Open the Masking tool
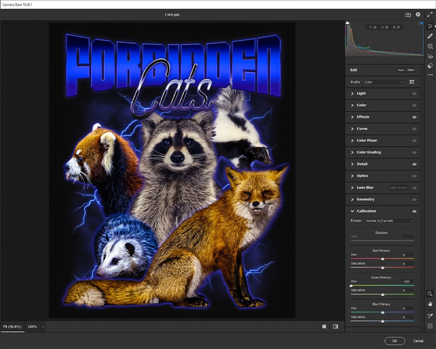436x349 pixels. pyautogui.click(x=430, y=46)
